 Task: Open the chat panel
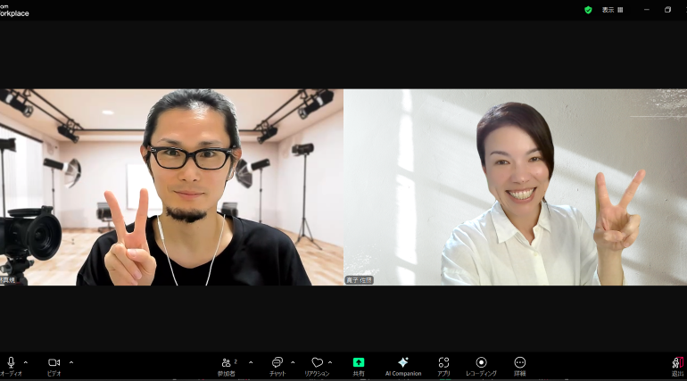coord(277,363)
